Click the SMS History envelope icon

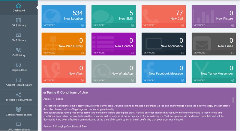pos(19,35)
